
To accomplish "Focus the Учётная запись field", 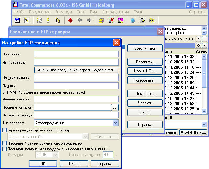I will (76, 78).
